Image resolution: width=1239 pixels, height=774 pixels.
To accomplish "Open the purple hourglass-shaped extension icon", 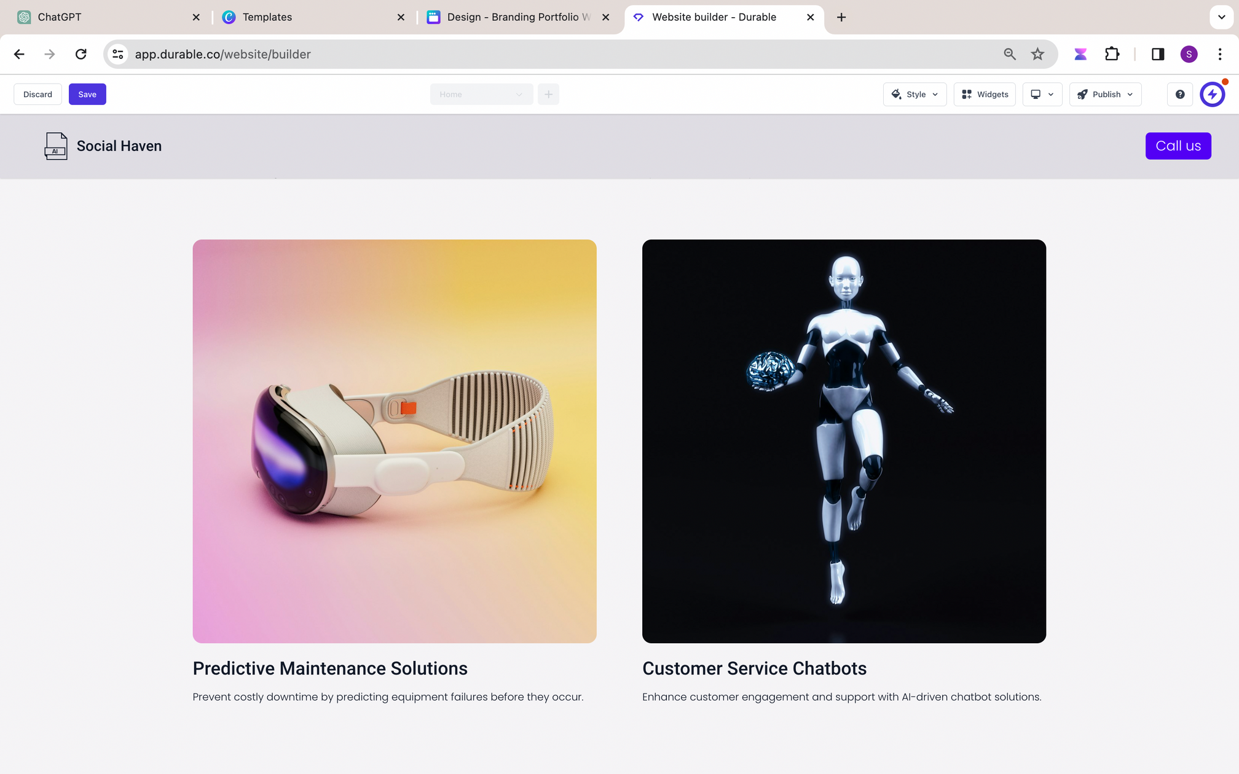I will (1080, 54).
